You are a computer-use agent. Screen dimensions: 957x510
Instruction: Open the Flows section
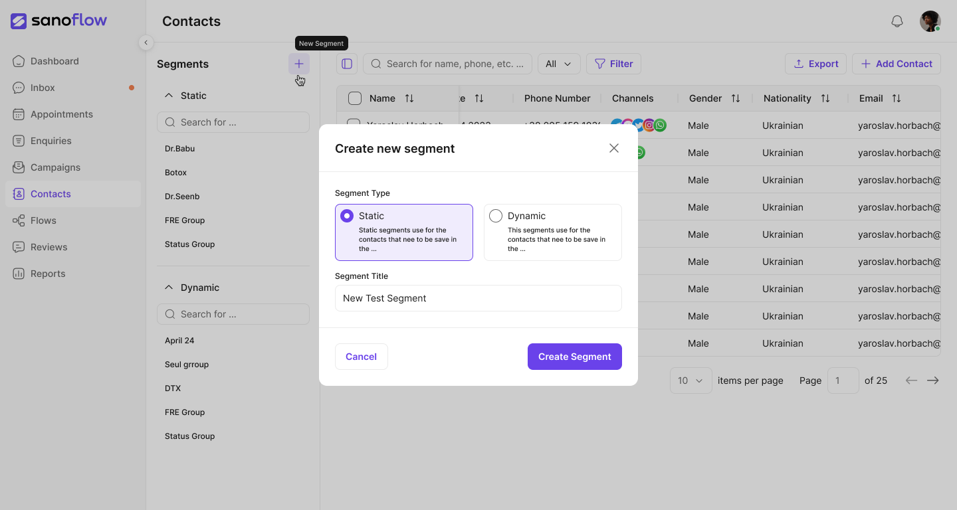click(72, 220)
